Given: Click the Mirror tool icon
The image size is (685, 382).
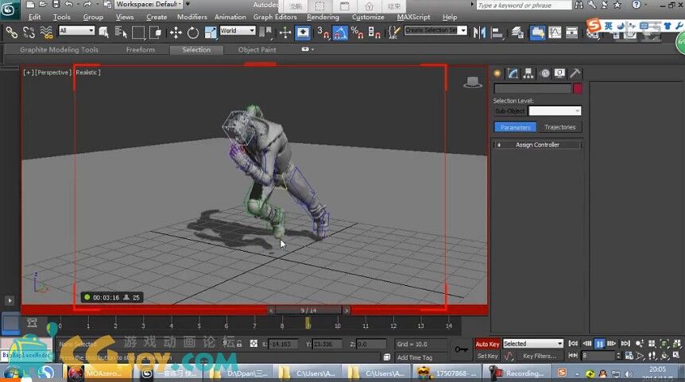Looking at the screenshot, I should pyautogui.click(x=479, y=33).
